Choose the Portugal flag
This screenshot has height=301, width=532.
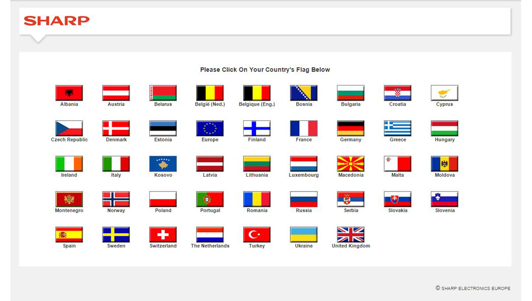[210, 199]
